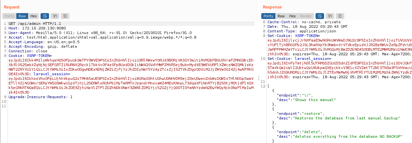Switch Request view to Hex
This screenshot has height=143, width=412.
click(x=33, y=16)
